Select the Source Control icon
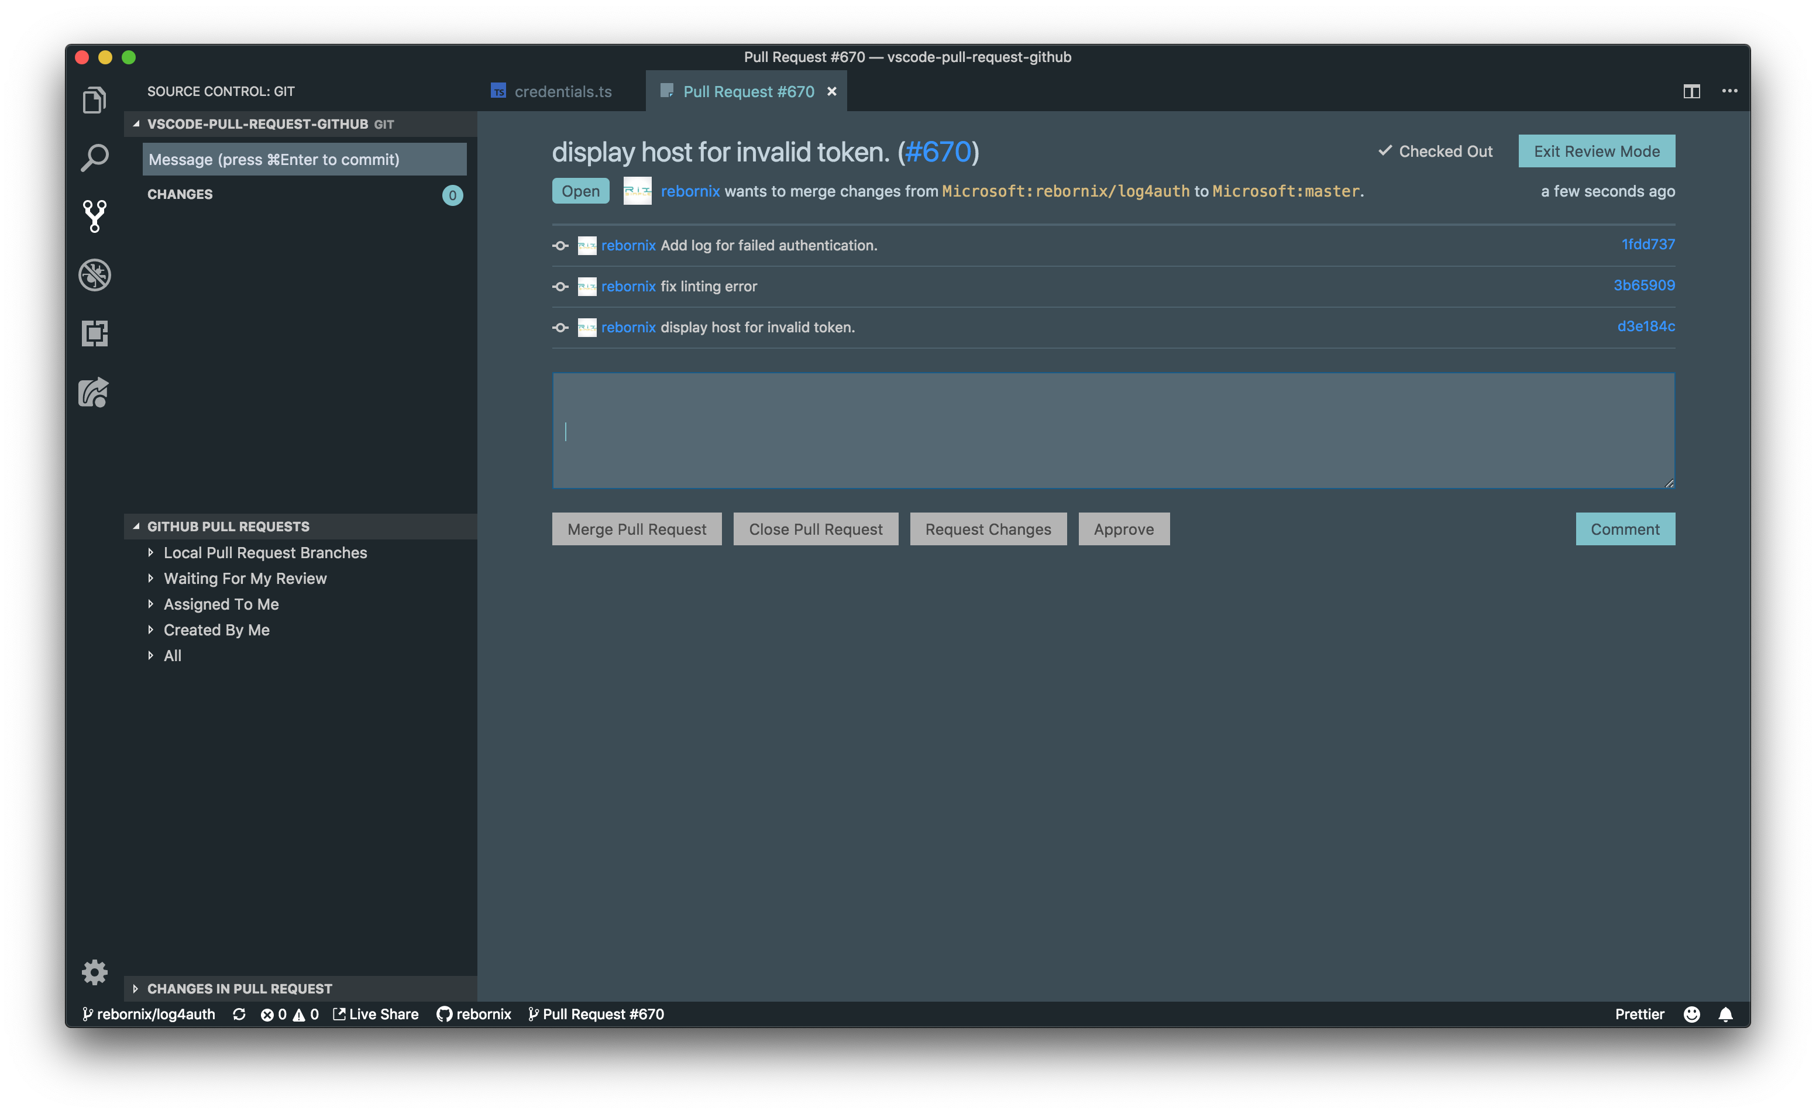1816x1114 pixels. (94, 216)
